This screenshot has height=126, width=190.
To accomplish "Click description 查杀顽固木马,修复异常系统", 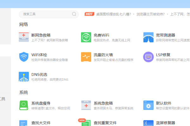I will point(114,108).
